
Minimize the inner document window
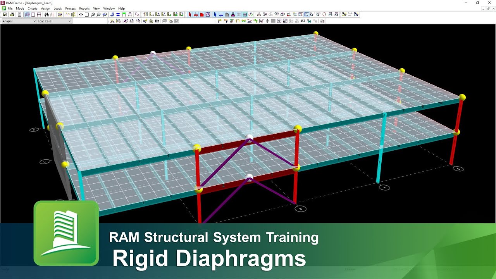483,9
